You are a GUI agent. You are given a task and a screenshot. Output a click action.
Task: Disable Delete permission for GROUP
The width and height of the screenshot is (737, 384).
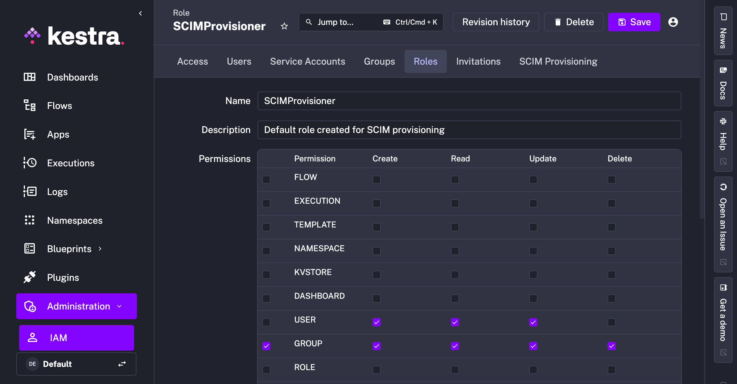pos(612,346)
